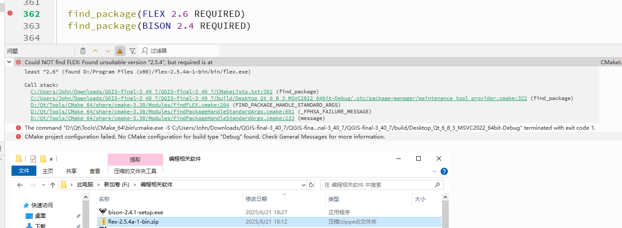This screenshot has height=228, width=622.
Task: Click line number 363 in the editor gutter
Action: 31,26
